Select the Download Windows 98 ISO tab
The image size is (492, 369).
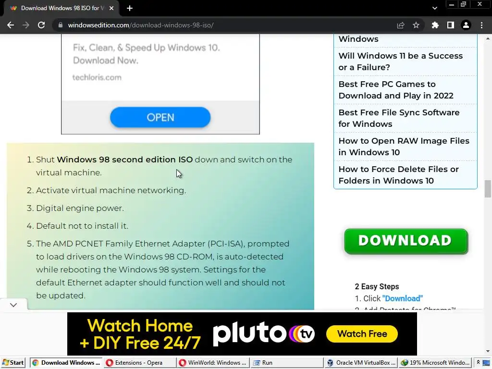click(x=61, y=8)
